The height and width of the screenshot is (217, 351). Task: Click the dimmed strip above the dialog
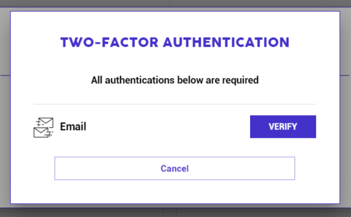[x=175, y=3]
